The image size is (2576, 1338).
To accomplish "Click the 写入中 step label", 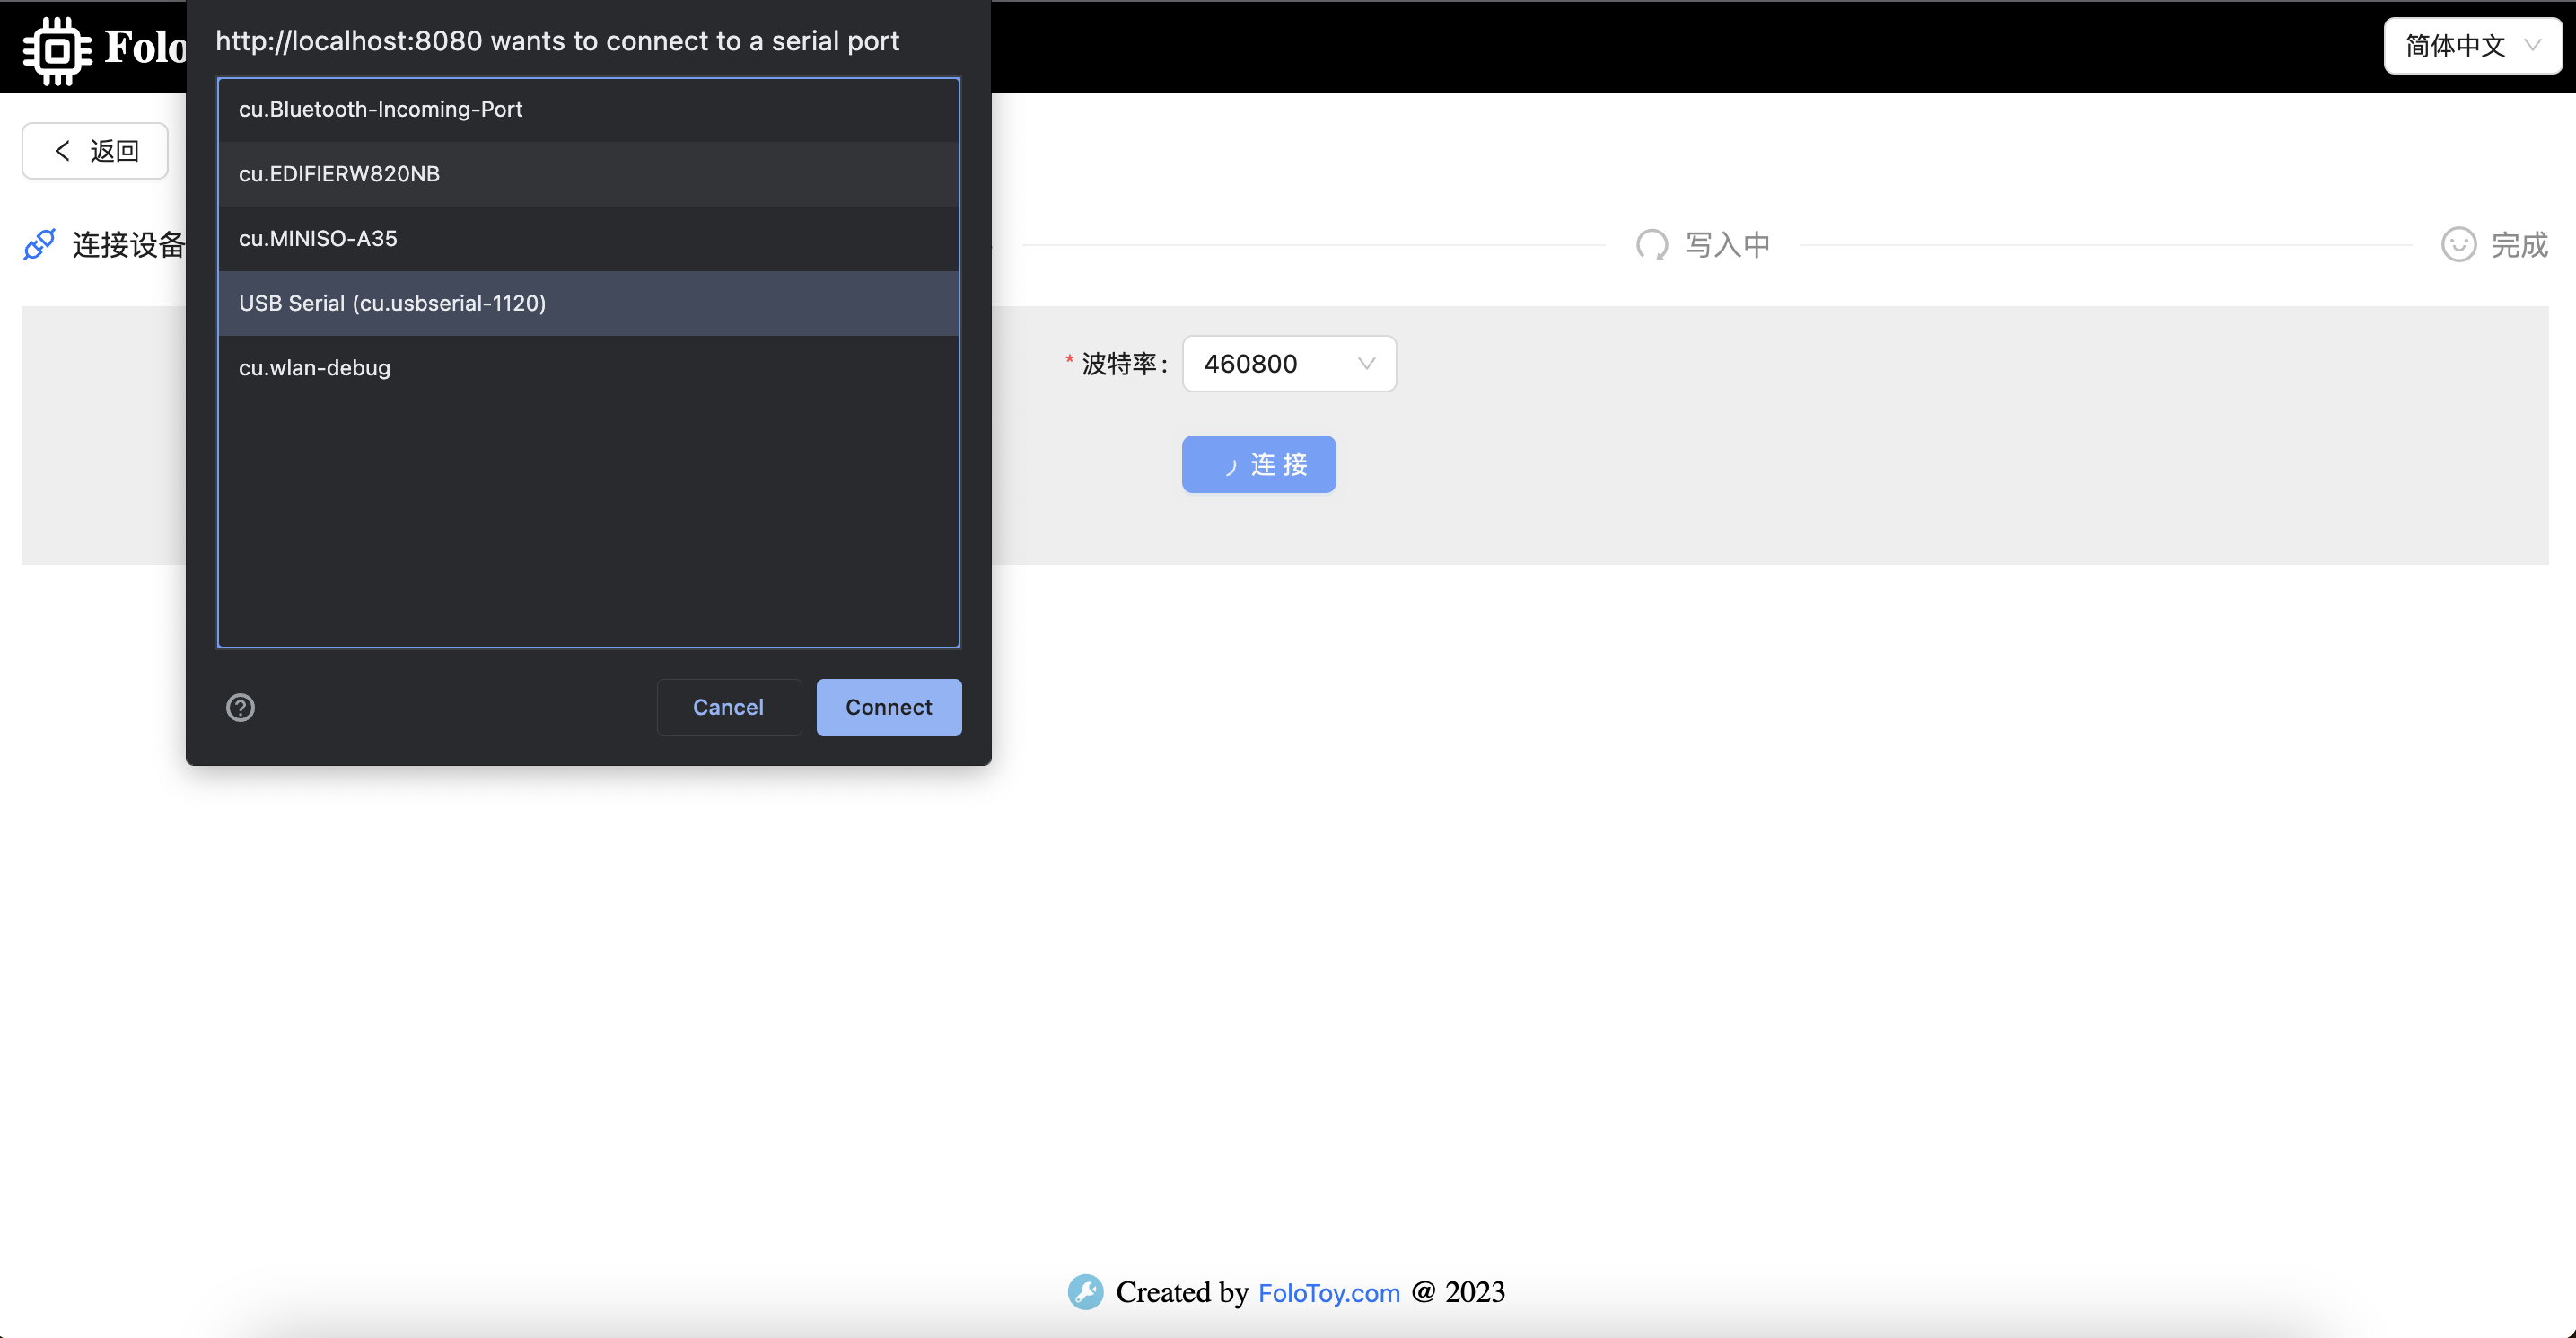I will pos(1727,244).
